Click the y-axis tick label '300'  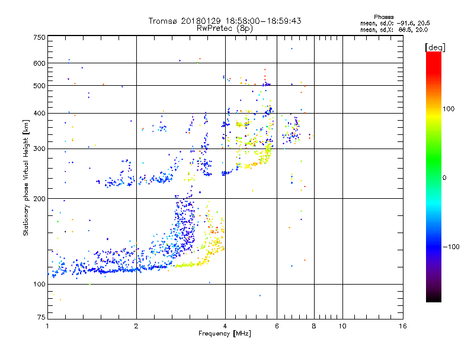pyautogui.click(x=40, y=149)
